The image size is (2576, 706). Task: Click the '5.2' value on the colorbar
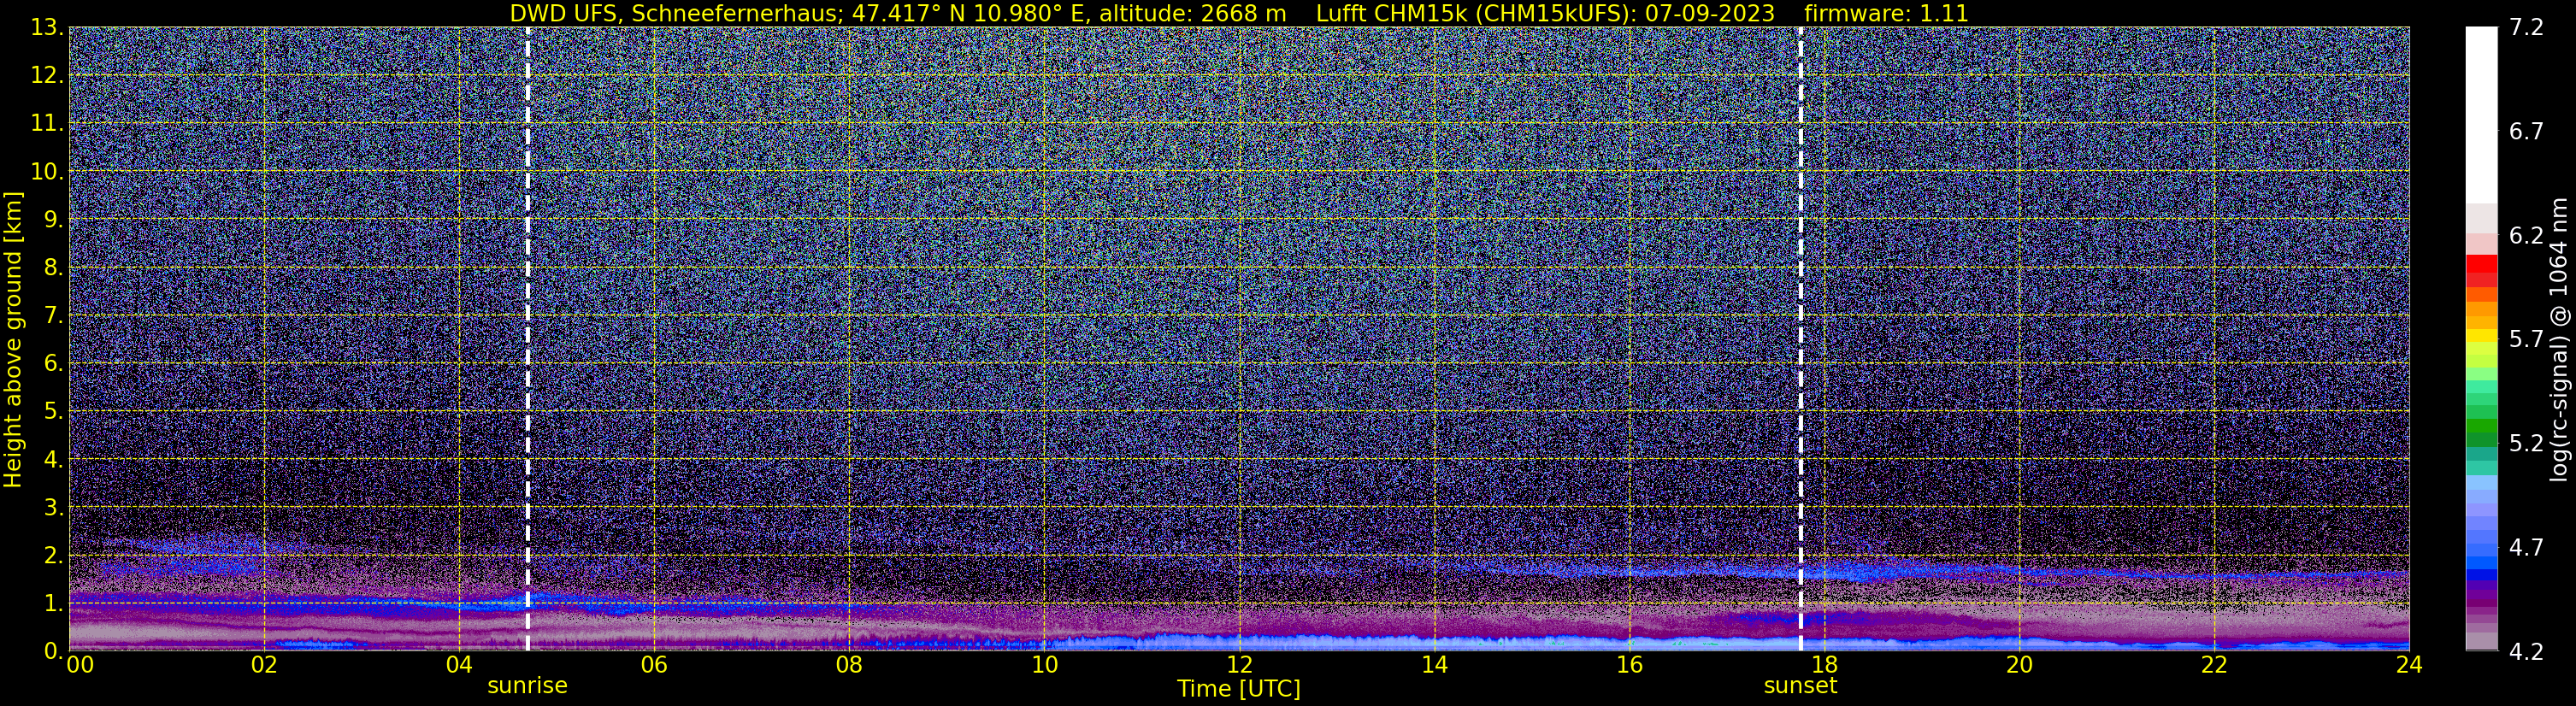(2526, 444)
